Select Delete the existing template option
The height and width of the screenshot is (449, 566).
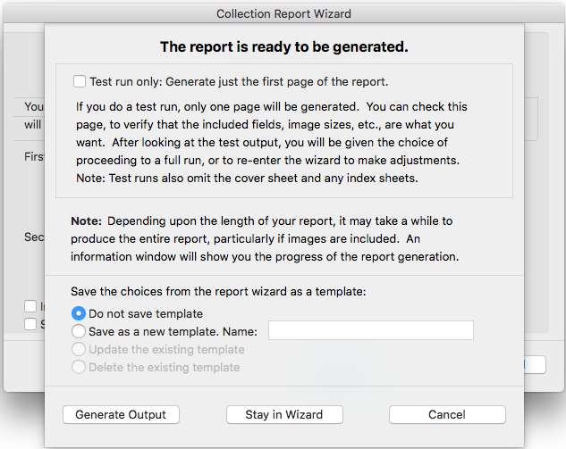pyautogui.click(x=79, y=367)
